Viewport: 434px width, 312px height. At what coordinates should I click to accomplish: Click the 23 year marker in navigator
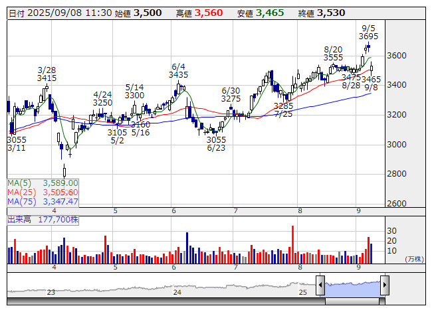tap(51, 292)
